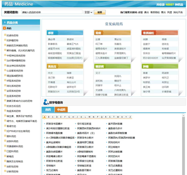Screen dimensions: 187x175
Task: Focus the drug name keyword input field
Action: [x=52, y=12]
